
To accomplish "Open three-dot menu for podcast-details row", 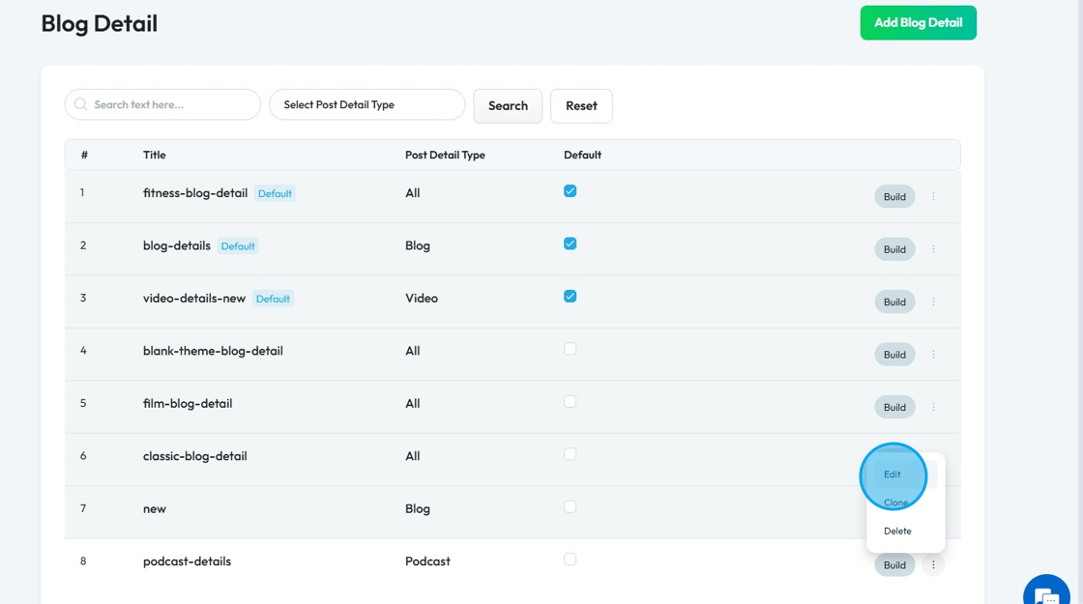I will (x=933, y=564).
